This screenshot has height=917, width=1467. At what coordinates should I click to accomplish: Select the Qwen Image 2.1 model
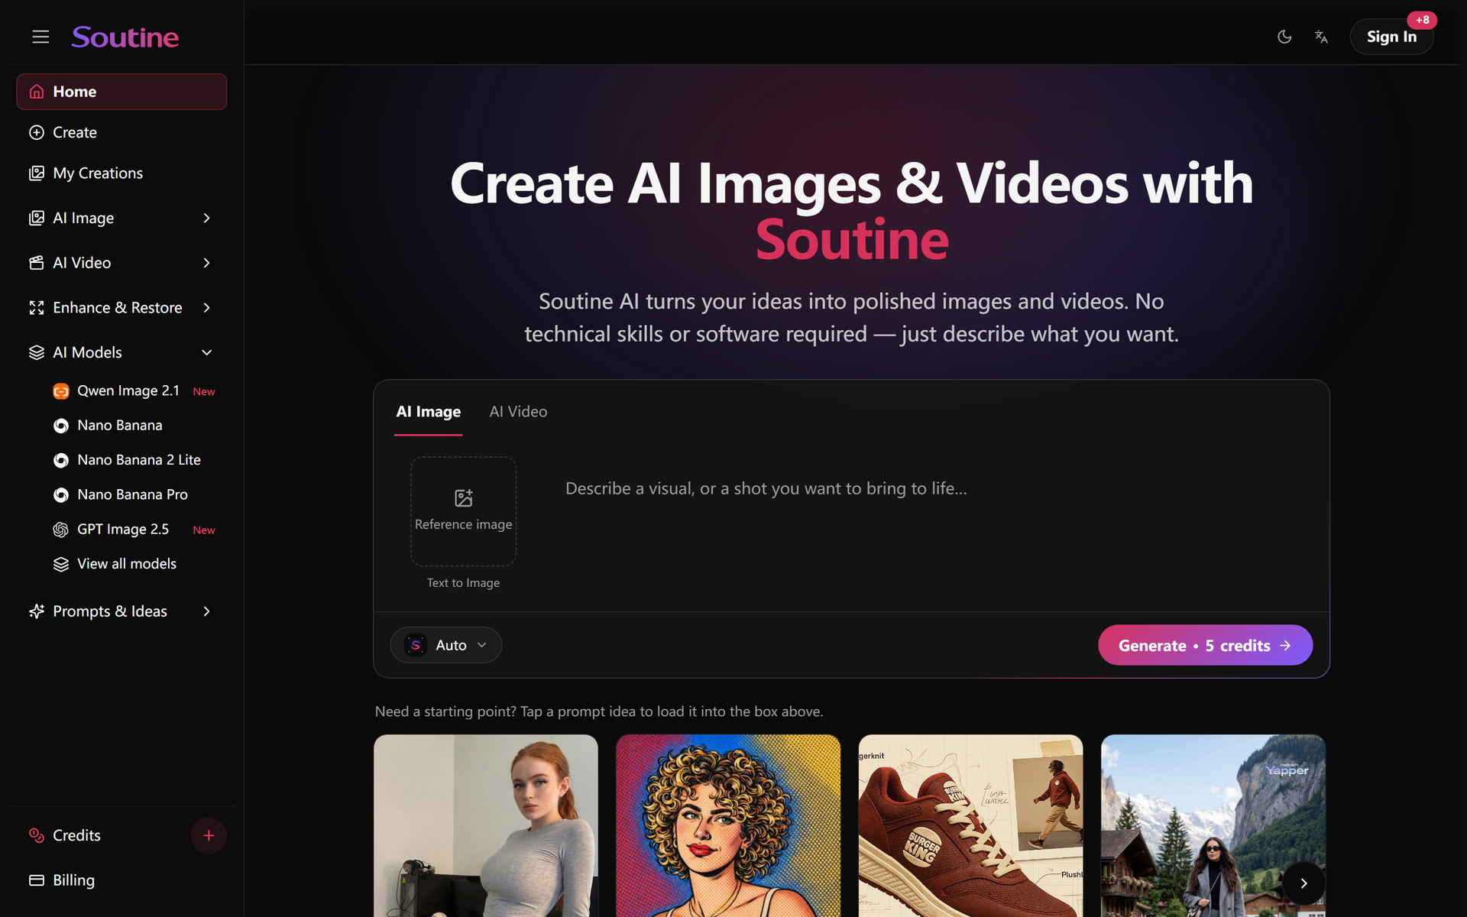click(134, 390)
